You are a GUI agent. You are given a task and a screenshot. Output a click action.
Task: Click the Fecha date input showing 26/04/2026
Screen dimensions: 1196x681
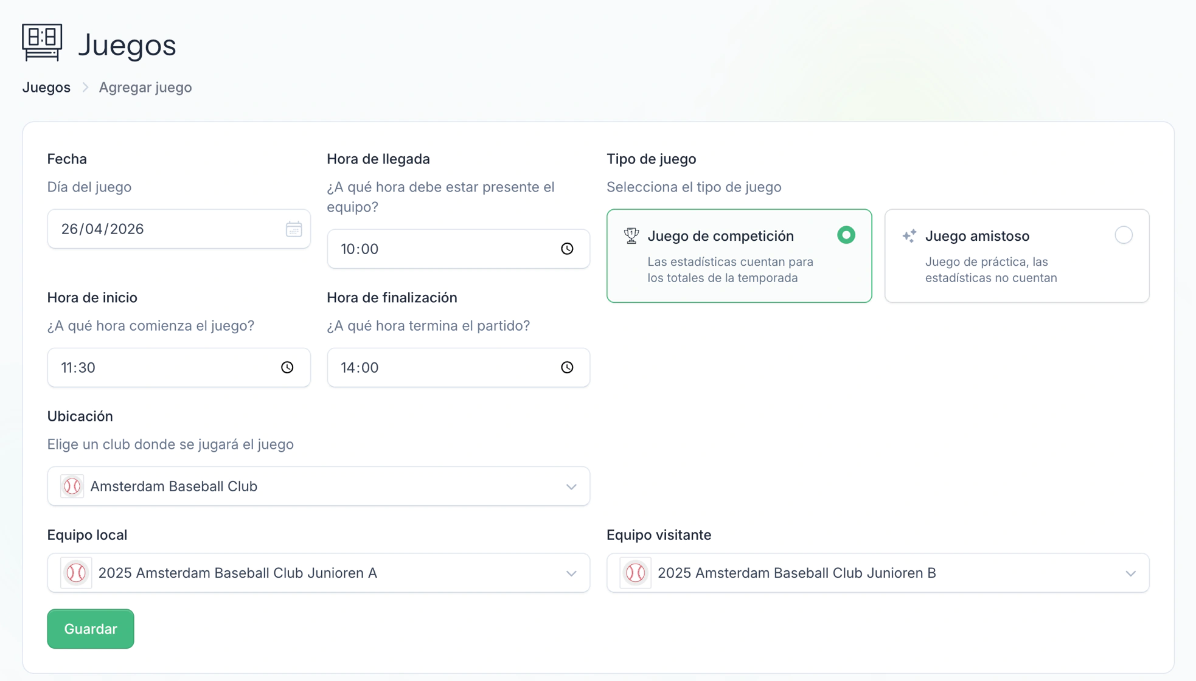179,229
